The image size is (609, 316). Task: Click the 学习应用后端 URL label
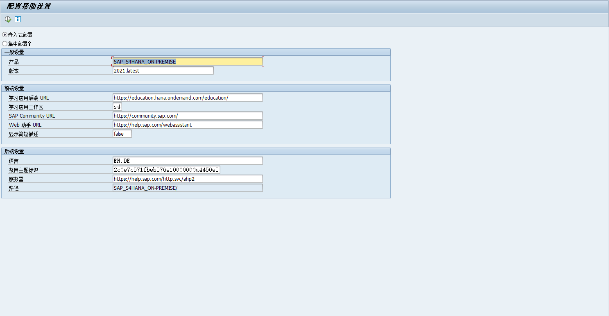point(29,98)
